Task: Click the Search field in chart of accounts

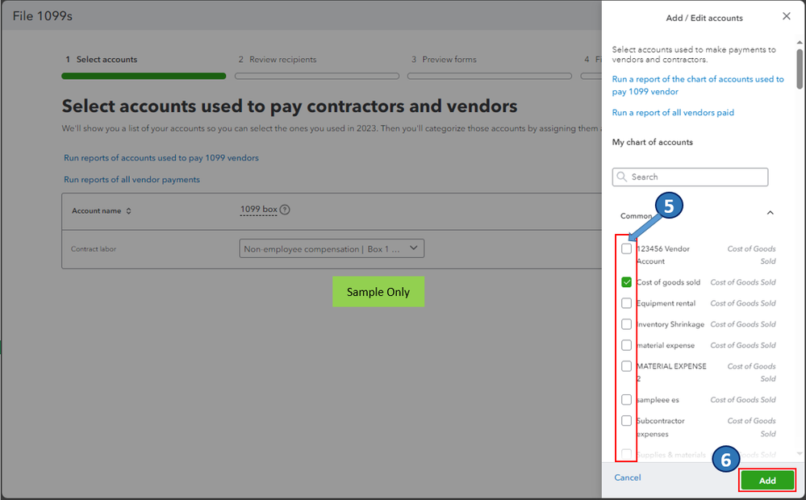Action: tap(697, 177)
